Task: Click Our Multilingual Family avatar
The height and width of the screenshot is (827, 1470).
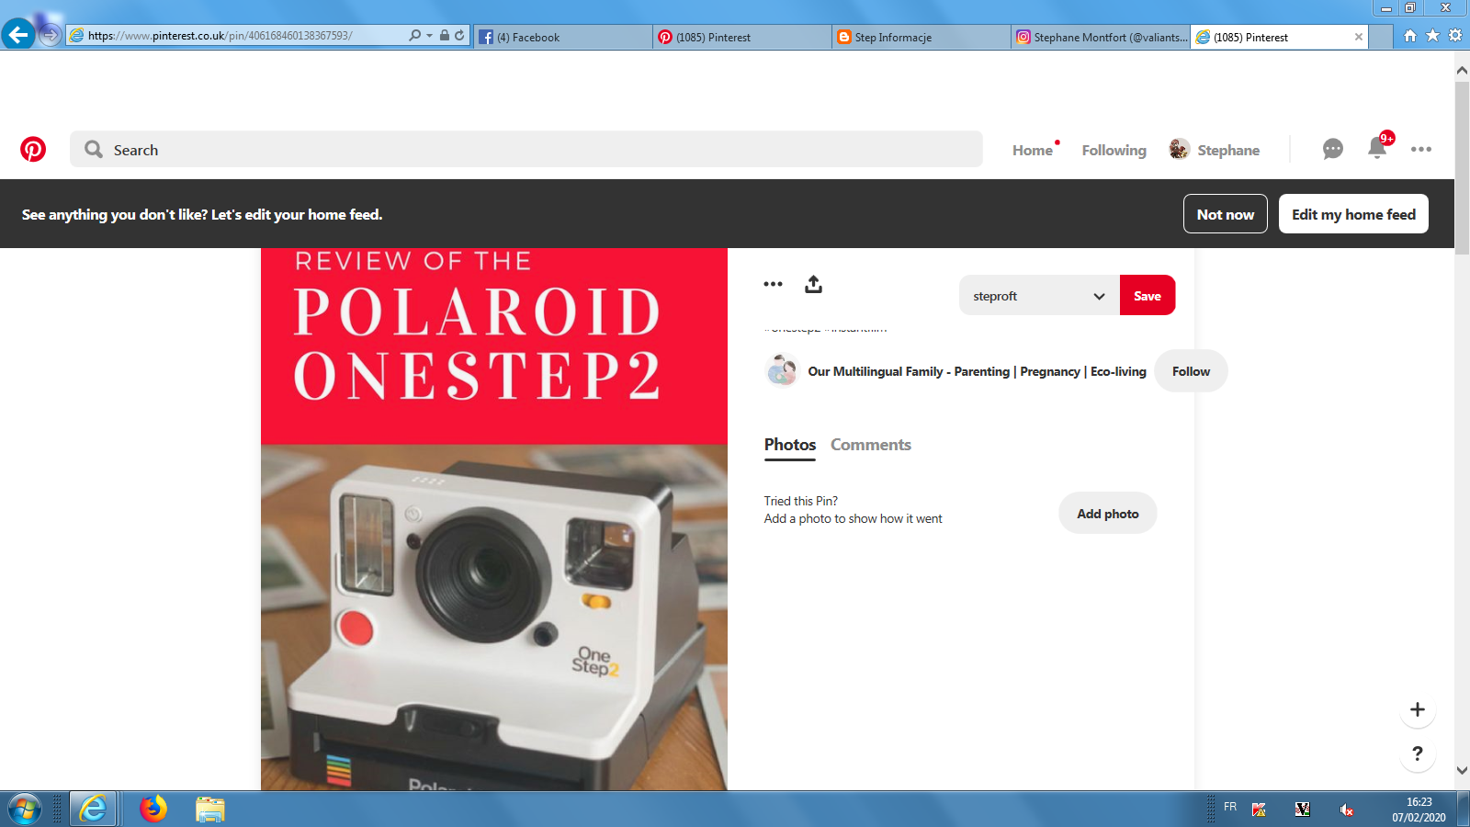Action: click(782, 370)
